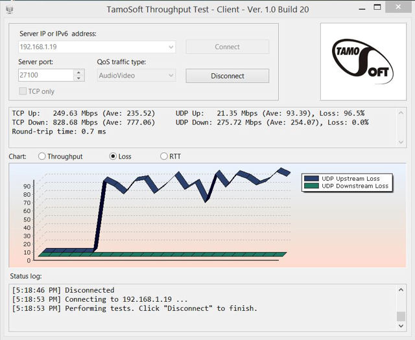The height and width of the screenshot is (340, 415).
Task: Open the Server IP address dropdown
Action: click(x=171, y=47)
